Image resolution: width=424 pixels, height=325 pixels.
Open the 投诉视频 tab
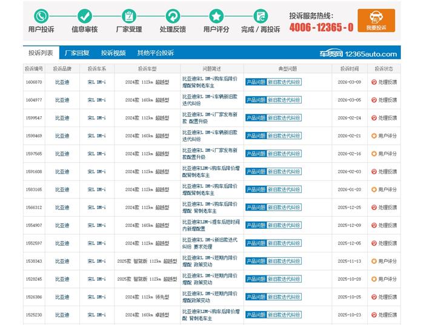pyautogui.click(x=113, y=53)
